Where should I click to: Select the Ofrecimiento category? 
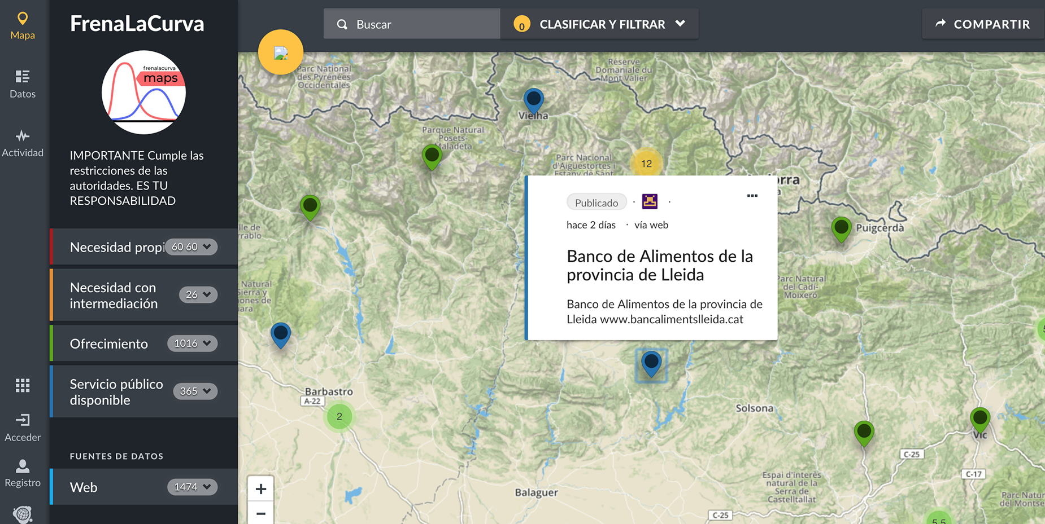point(109,344)
